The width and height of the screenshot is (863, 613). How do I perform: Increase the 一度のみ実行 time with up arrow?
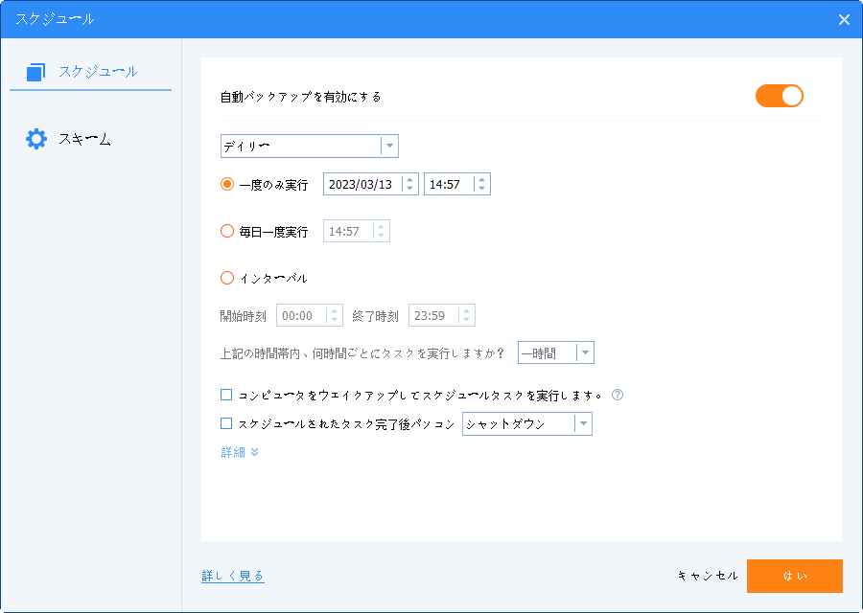(x=481, y=179)
